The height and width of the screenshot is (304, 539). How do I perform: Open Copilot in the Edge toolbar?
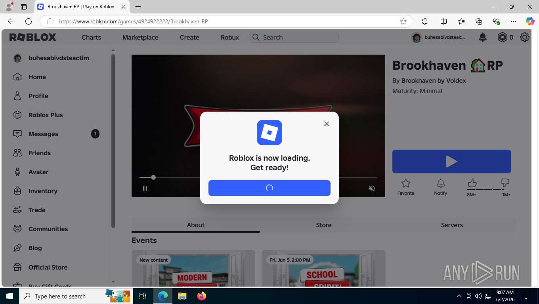pyautogui.click(x=530, y=21)
